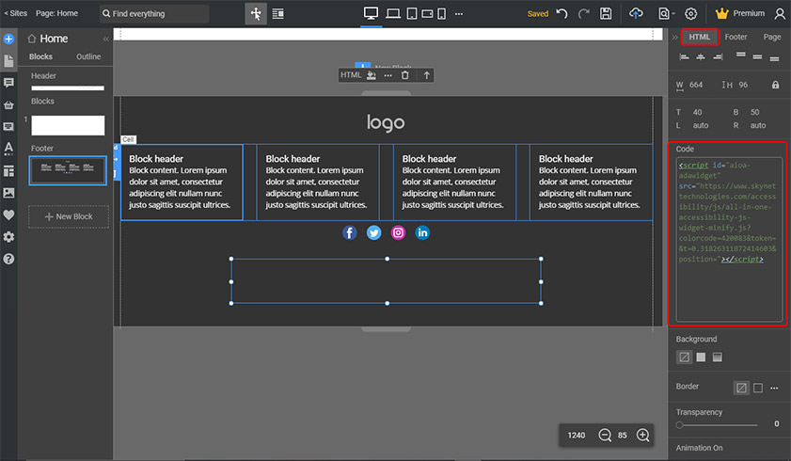The image size is (791, 461).
Task: Switch to the Blocks tab
Action: 40,56
